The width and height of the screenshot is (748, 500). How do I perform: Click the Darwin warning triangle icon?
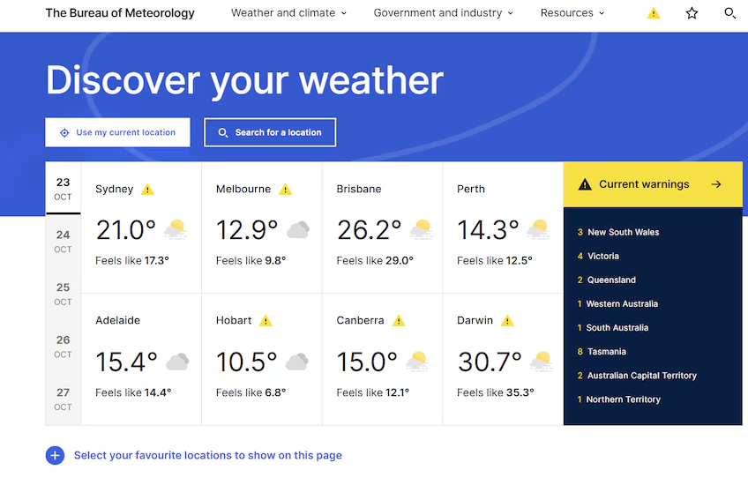click(507, 321)
